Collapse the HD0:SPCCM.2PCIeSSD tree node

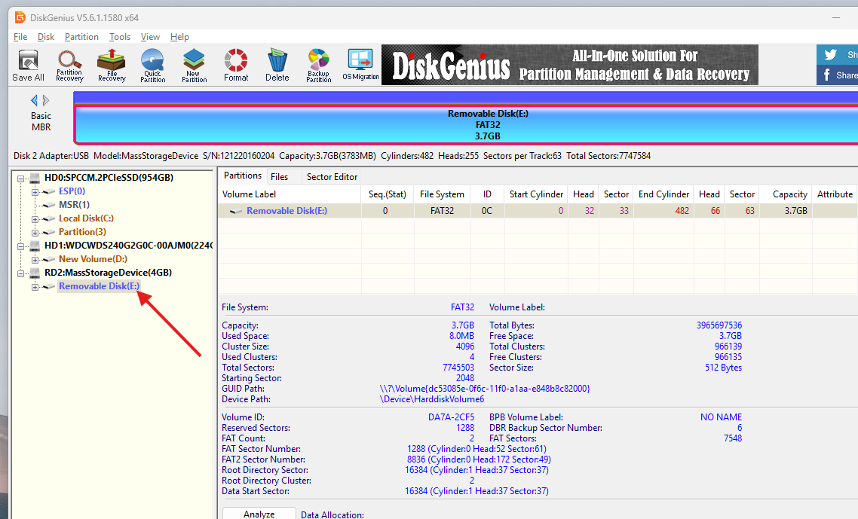(21, 179)
